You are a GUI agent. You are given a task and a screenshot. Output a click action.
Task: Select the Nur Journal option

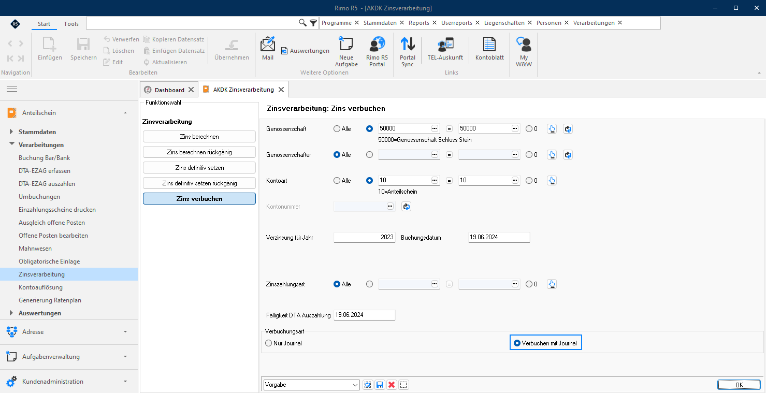coord(283,343)
